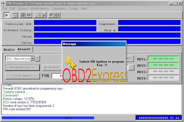Click log line "ECU serial number is: 7703297929"
184x122 pixels.
click(25, 102)
